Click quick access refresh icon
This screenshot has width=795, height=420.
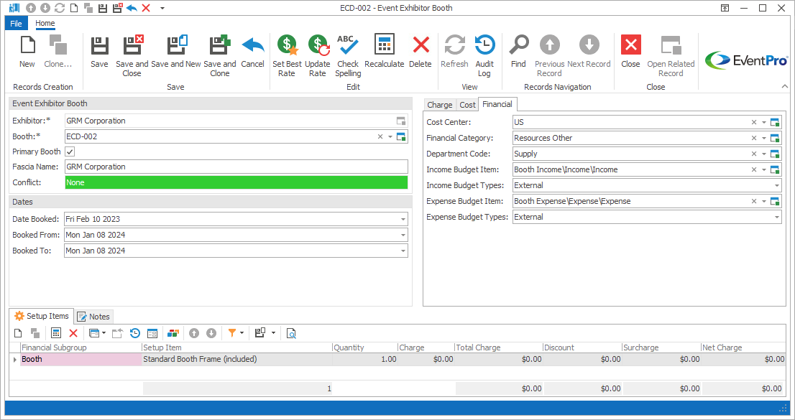tap(60, 8)
